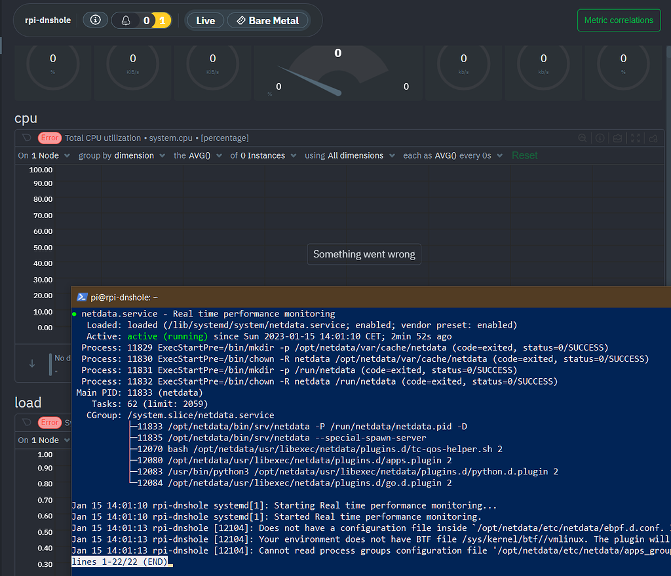Open the node information icon beside rpi-dnshole

pyautogui.click(x=95, y=20)
